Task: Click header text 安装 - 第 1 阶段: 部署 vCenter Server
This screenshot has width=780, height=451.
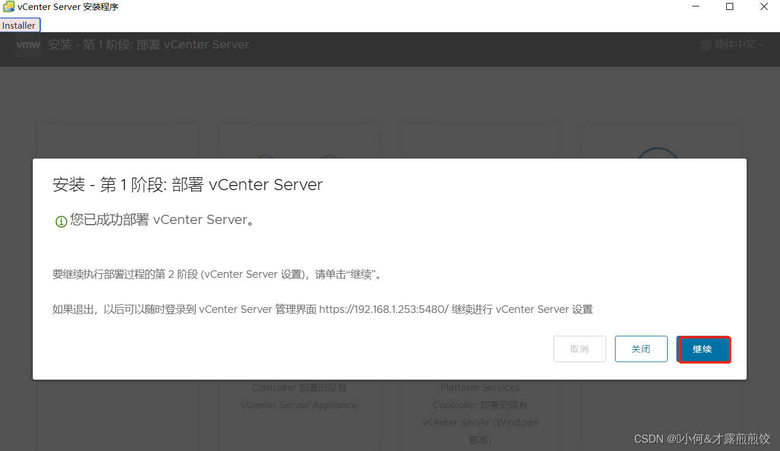Action: point(149,44)
